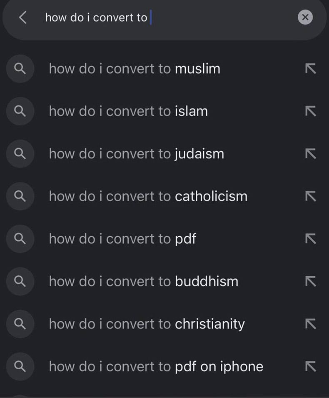Clear the search text with X button
Viewport: 329px width, 398px height.
click(305, 17)
